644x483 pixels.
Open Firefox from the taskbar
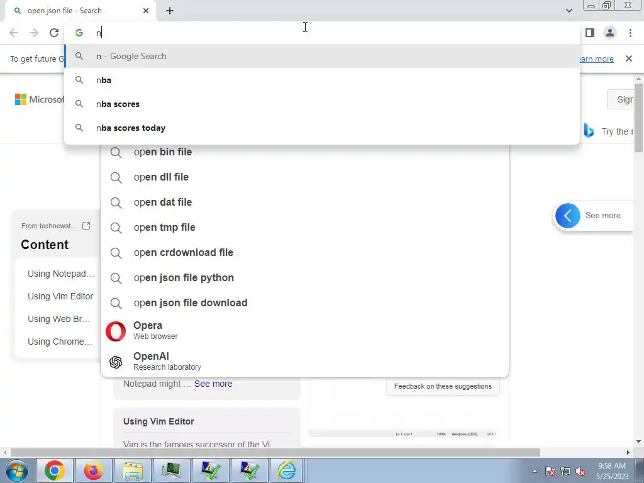tap(93, 470)
